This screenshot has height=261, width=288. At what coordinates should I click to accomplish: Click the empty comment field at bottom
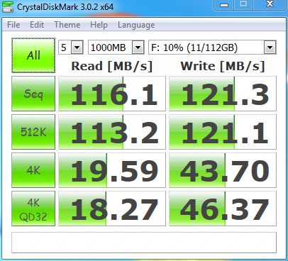pos(144,243)
